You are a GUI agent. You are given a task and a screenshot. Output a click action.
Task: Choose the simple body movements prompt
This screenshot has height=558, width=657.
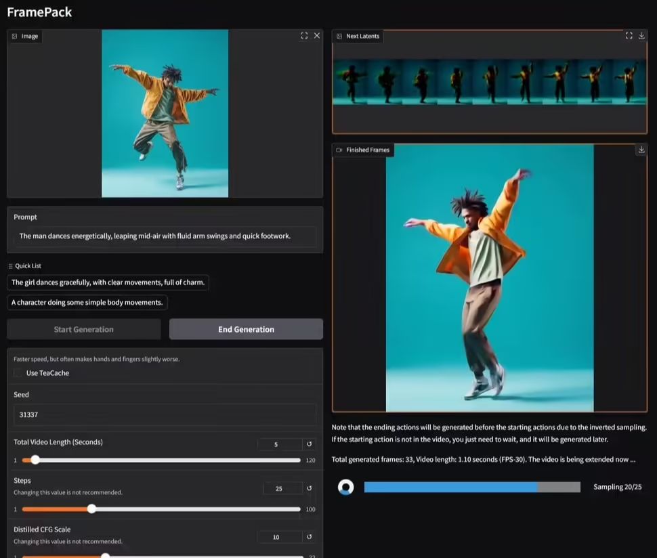tap(86, 302)
